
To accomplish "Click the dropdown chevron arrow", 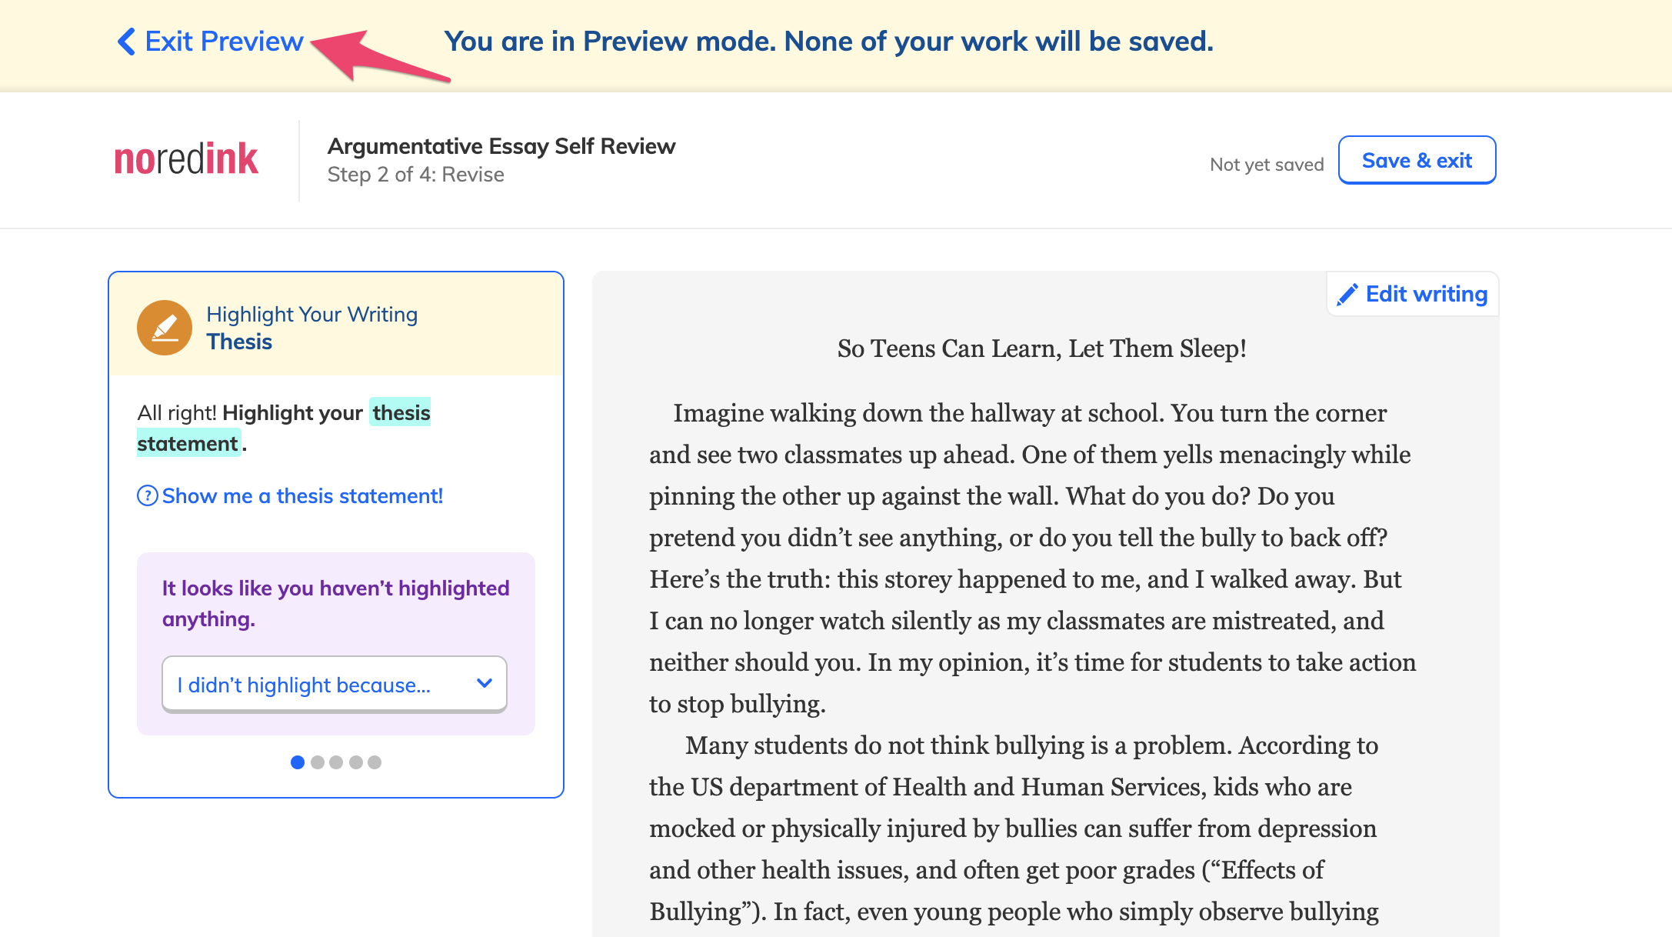I will coord(485,683).
